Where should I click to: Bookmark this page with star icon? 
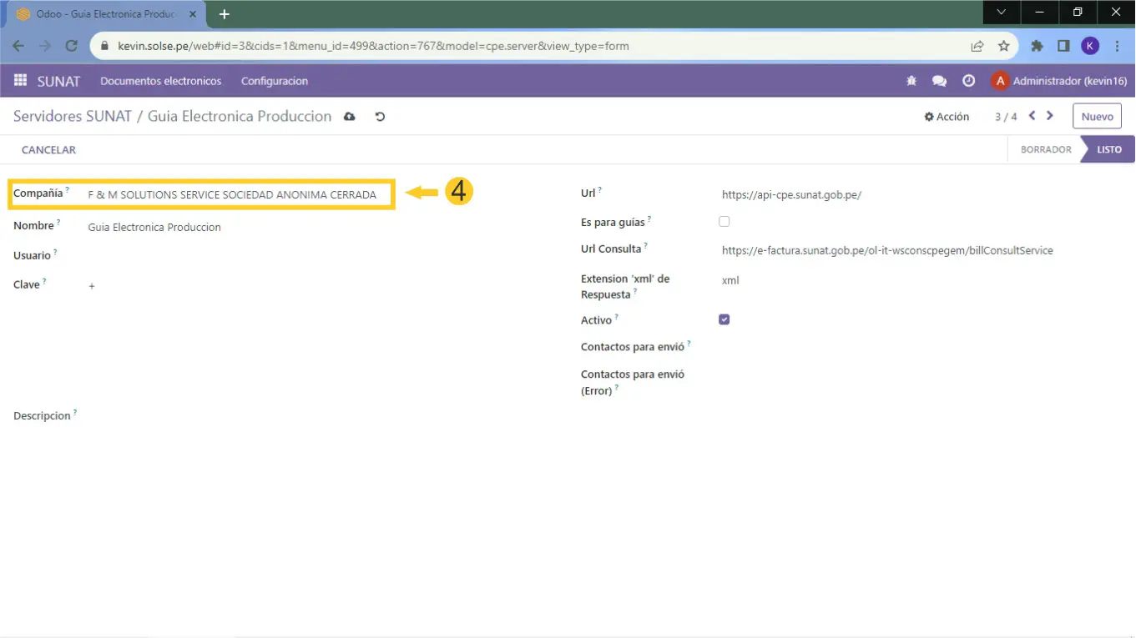tap(1004, 46)
